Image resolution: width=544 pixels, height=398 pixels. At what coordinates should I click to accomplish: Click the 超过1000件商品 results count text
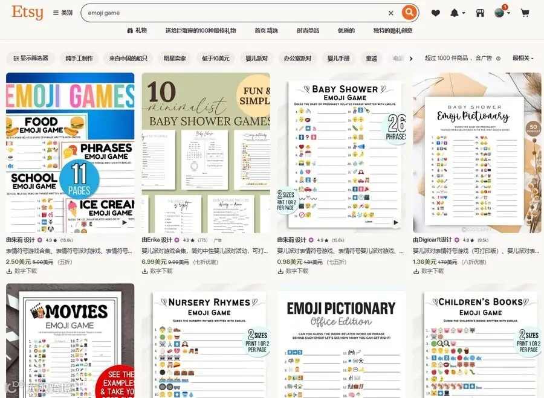coord(446,58)
